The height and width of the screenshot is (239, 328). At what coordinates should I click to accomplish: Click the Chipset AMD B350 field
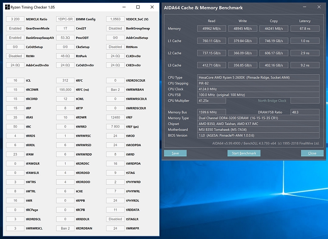(x=258, y=124)
